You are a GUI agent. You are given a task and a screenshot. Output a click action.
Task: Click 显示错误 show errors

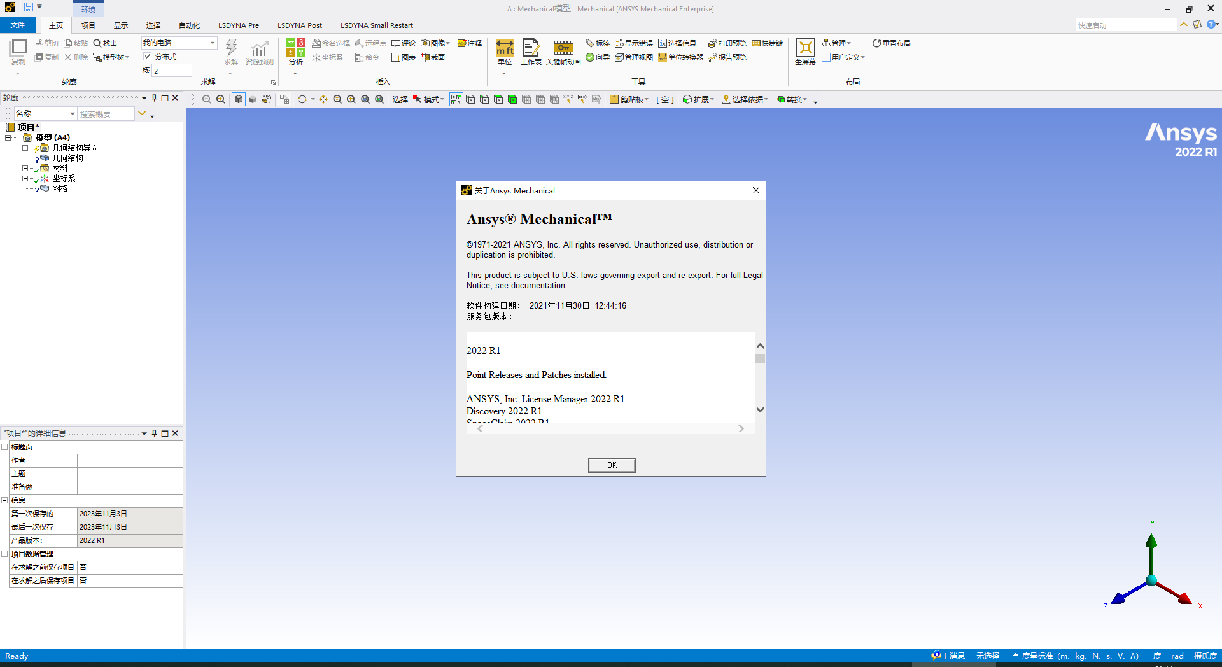(633, 43)
